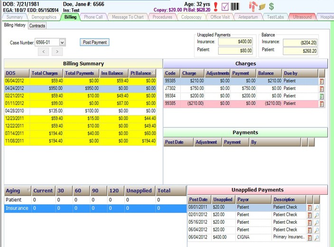
Task: Click the Unapplied Patient $80.00 field
Action: pyautogui.click(x=235, y=50)
